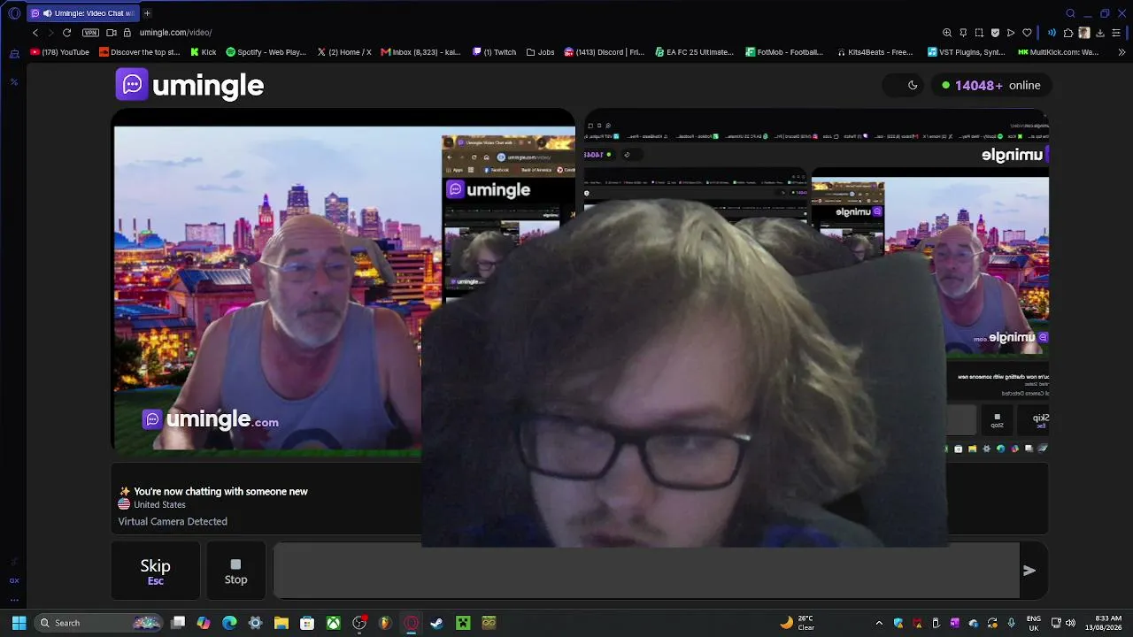Image resolution: width=1133 pixels, height=637 pixels.
Task: Open Microsoft Edge from the taskbar
Action: pos(229,623)
